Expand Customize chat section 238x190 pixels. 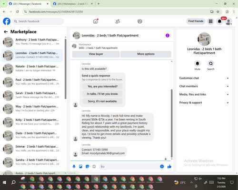(204, 78)
